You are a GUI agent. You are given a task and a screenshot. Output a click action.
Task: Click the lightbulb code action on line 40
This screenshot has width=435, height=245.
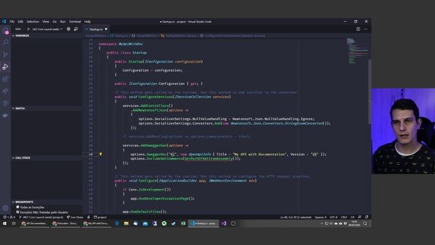101,154
